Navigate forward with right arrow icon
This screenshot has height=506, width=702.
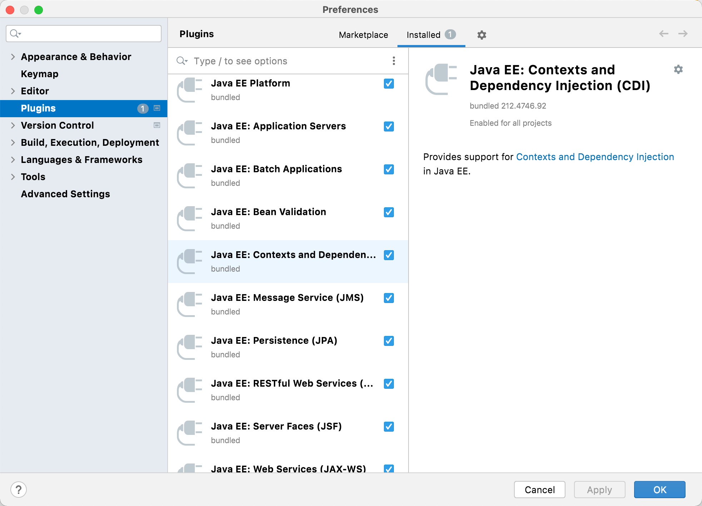point(683,34)
